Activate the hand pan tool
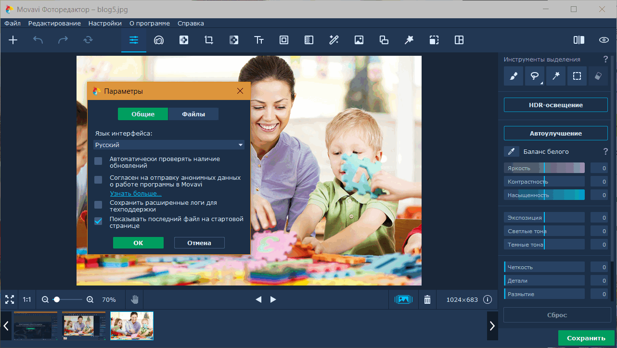The height and width of the screenshot is (348, 617). [135, 299]
